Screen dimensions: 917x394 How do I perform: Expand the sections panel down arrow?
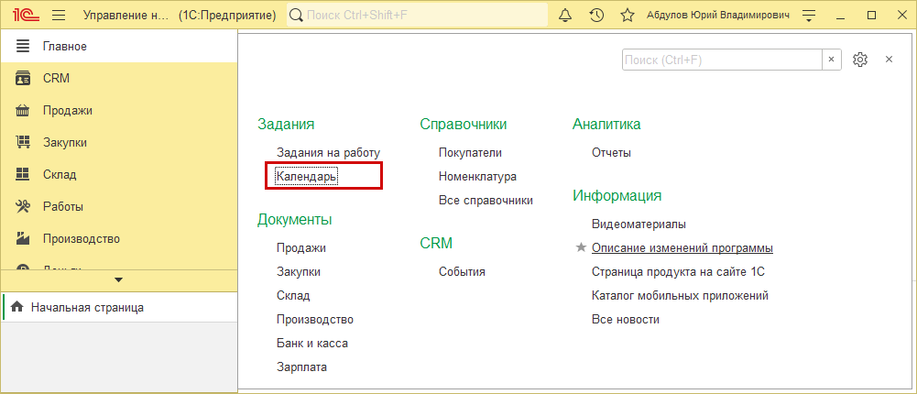pyautogui.click(x=119, y=280)
